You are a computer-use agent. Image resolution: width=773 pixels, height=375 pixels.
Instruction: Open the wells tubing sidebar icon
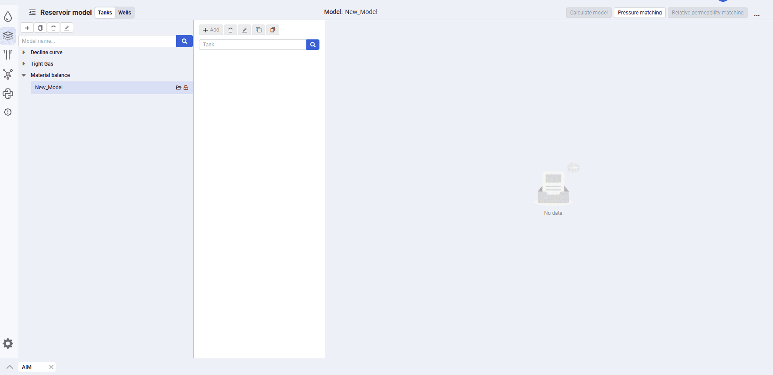(x=8, y=55)
